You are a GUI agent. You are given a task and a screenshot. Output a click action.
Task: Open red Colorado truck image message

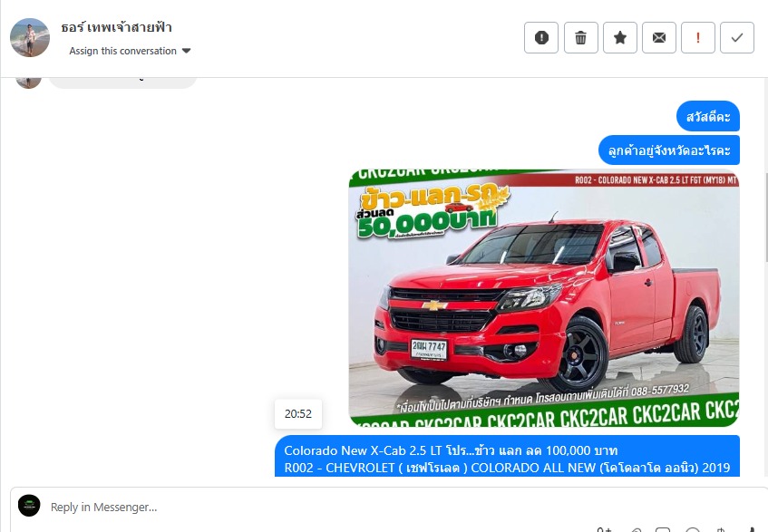[544, 297]
